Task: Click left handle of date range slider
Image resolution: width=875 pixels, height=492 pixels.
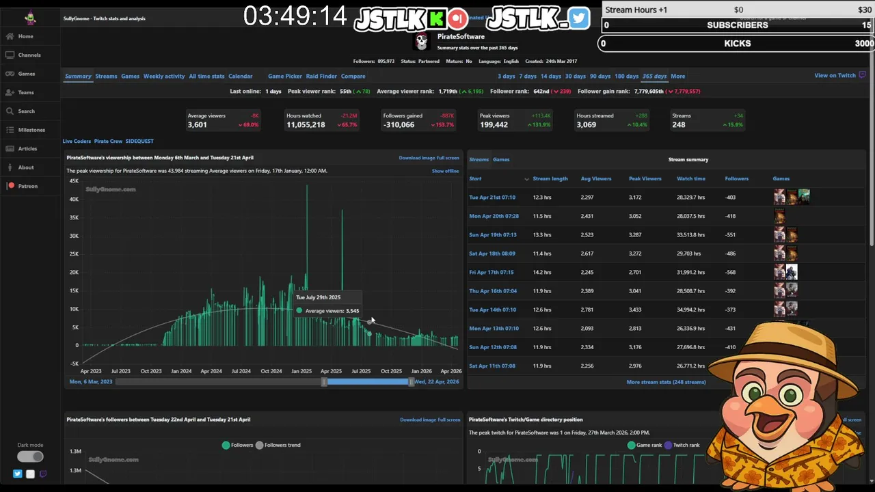Action: (325, 381)
